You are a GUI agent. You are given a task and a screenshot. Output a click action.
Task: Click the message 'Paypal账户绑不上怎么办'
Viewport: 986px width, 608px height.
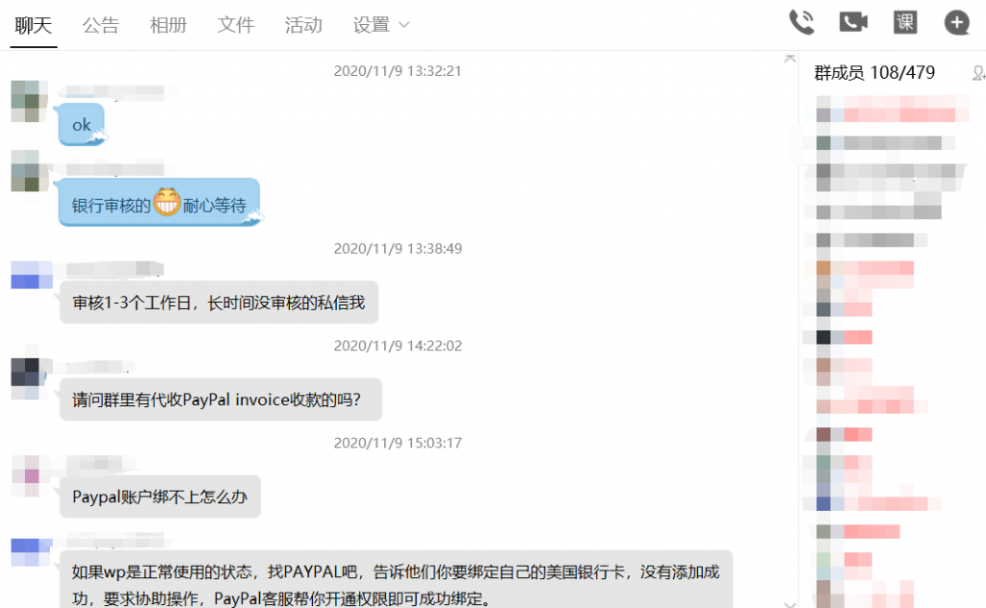(x=161, y=496)
